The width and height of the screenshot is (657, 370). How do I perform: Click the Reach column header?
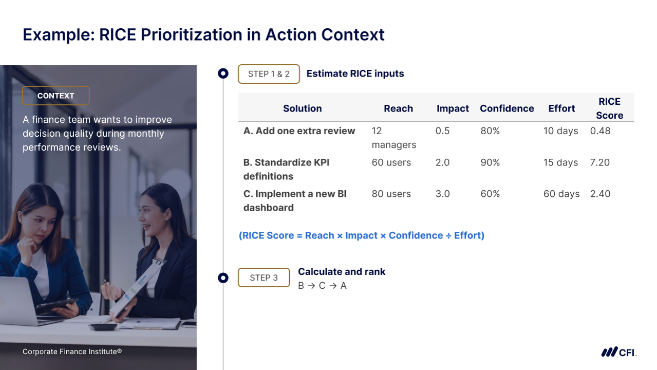tap(398, 108)
